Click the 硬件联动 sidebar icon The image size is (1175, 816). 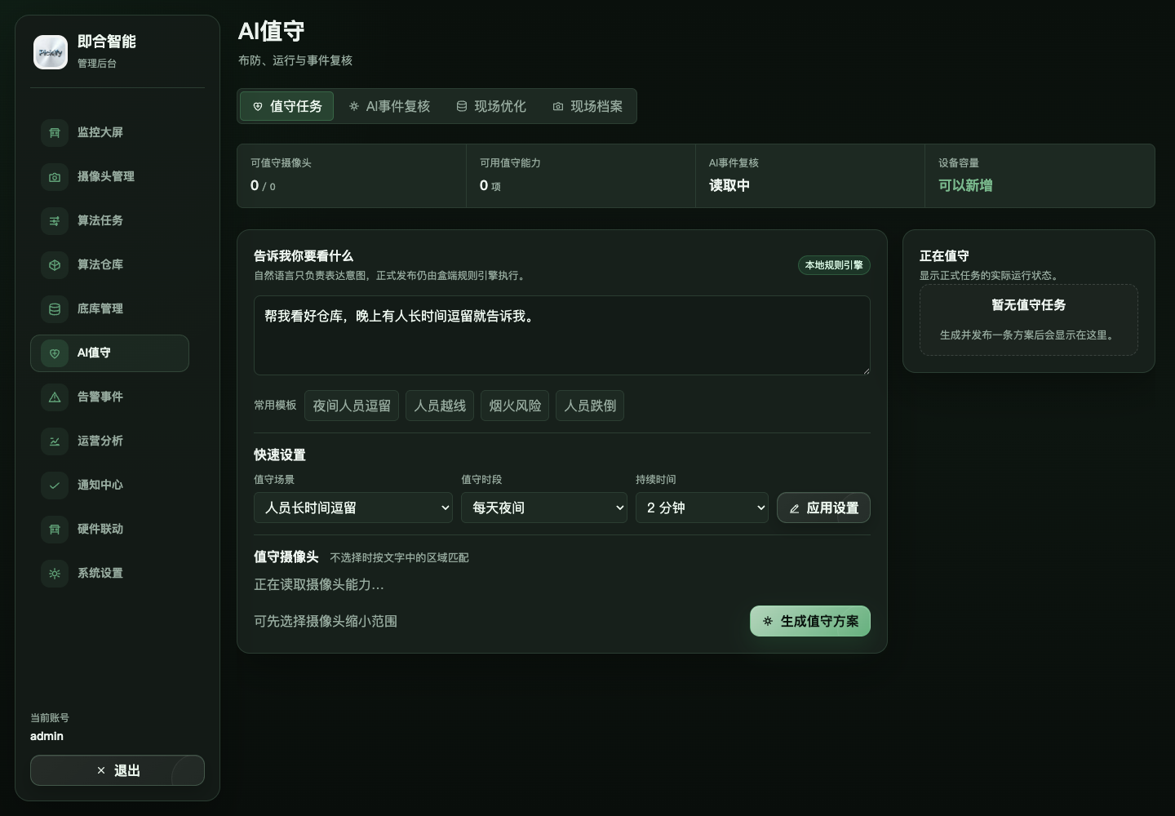55,529
